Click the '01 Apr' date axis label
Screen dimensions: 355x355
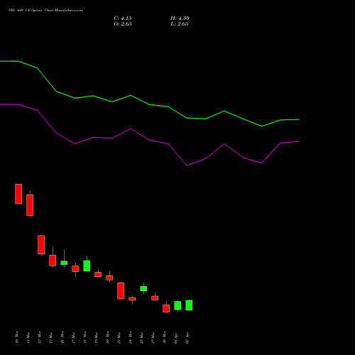(x=176, y=338)
